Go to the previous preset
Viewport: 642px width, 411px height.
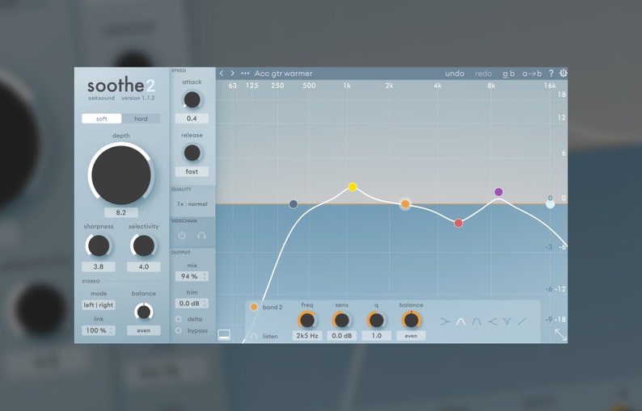(x=222, y=73)
